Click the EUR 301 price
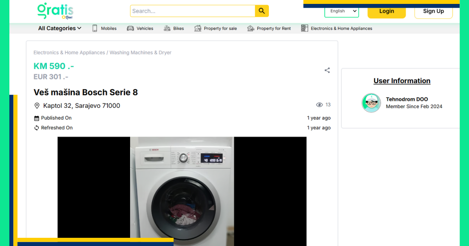Image resolution: width=469 pixels, height=246 pixels. [x=51, y=77]
